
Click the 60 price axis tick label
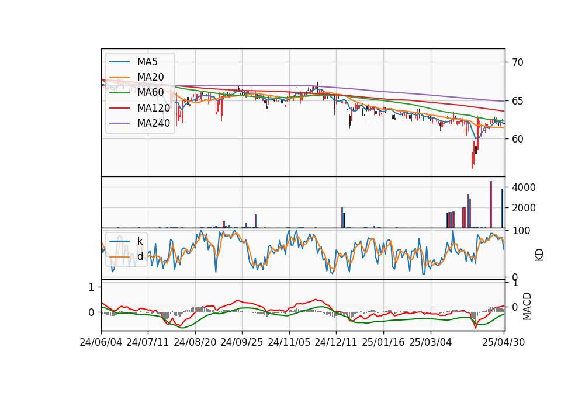point(518,139)
